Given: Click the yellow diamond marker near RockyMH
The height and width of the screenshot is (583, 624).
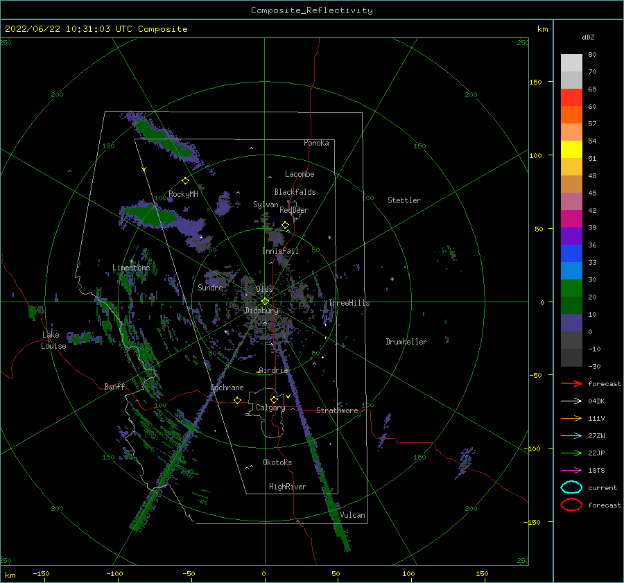Looking at the screenshot, I should click(185, 181).
